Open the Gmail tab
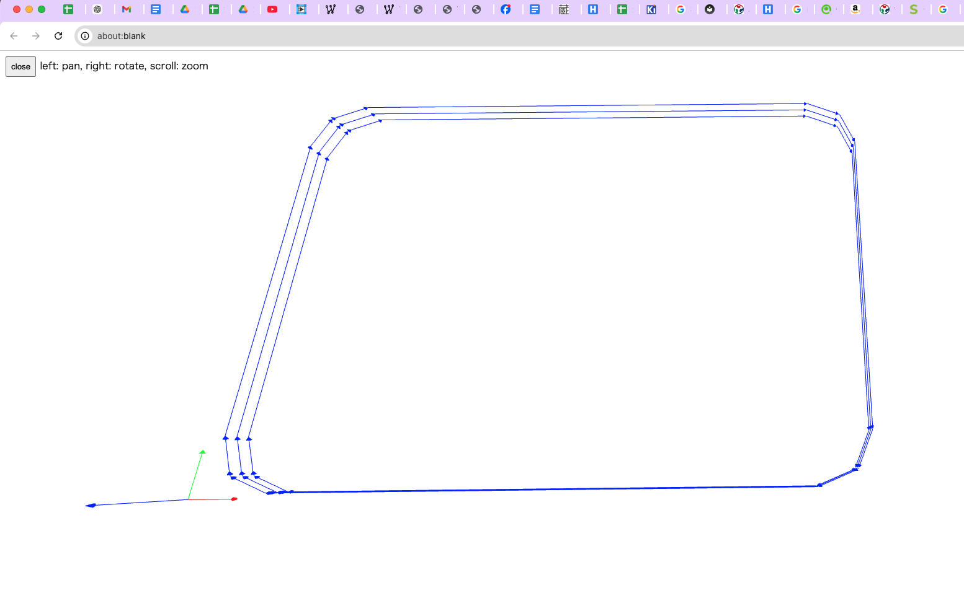Screen dimensions: 964x593 coord(127,9)
